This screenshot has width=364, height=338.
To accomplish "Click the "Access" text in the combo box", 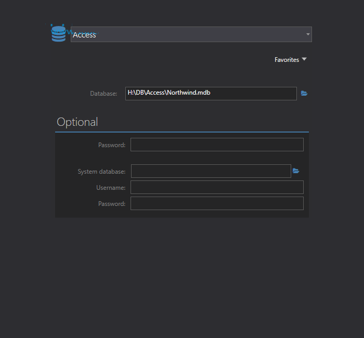I will (x=84, y=35).
